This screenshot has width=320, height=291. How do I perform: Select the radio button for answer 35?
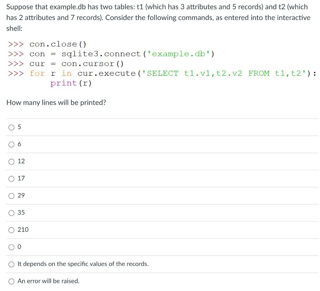[12, 212]
